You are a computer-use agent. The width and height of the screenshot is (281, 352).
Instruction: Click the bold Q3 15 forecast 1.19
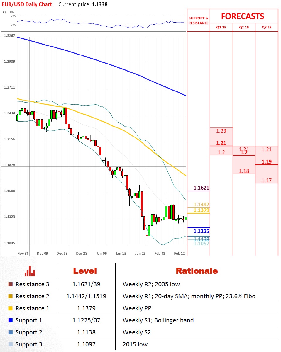[267, 161]
